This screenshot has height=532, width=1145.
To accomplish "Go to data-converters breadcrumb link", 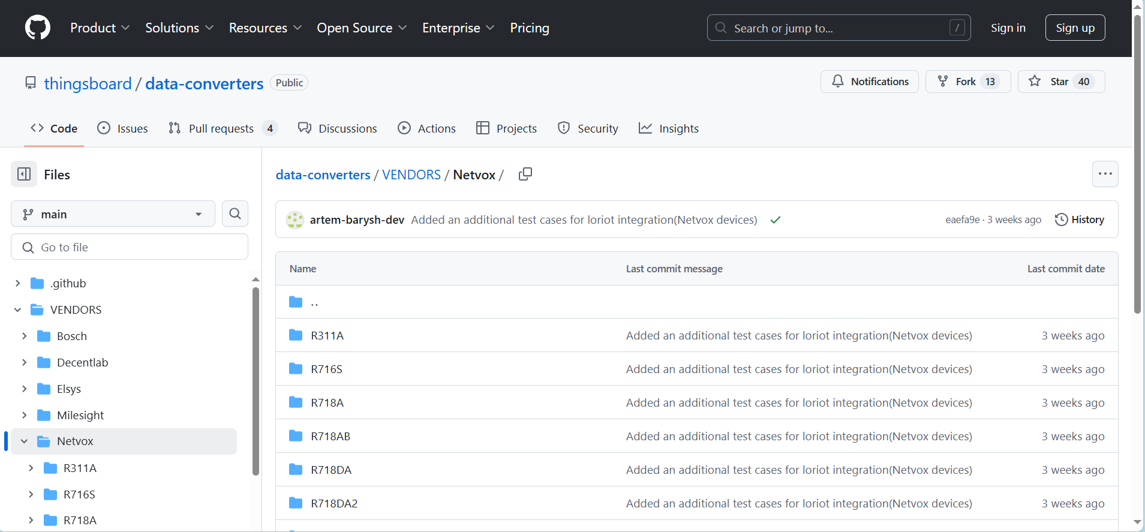I will click(323, 175).
